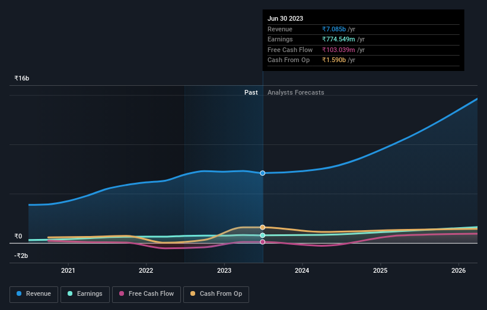
Task: Click the 2023 x-axis label
Action: point(224,270)
